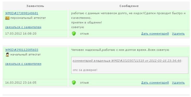Select the Сообщение column header

(x=129, y=6)
